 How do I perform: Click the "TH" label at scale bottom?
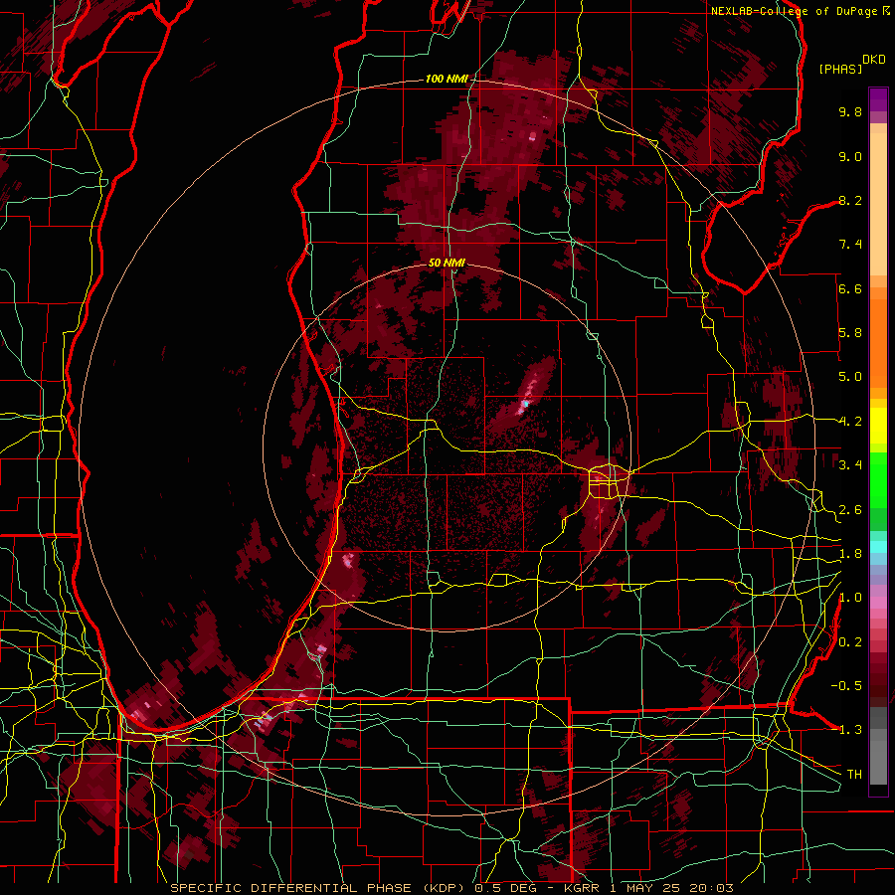point(854,775)
